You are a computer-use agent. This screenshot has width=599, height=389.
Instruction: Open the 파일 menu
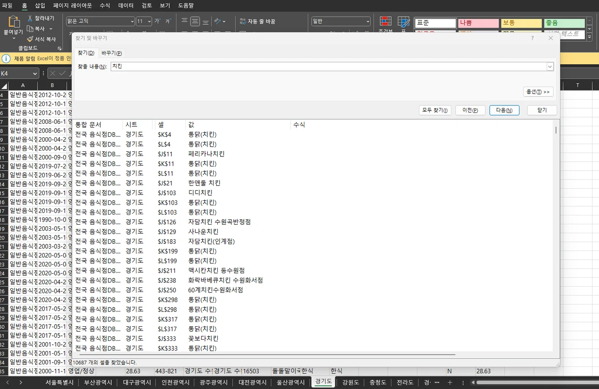click(7, 5)
